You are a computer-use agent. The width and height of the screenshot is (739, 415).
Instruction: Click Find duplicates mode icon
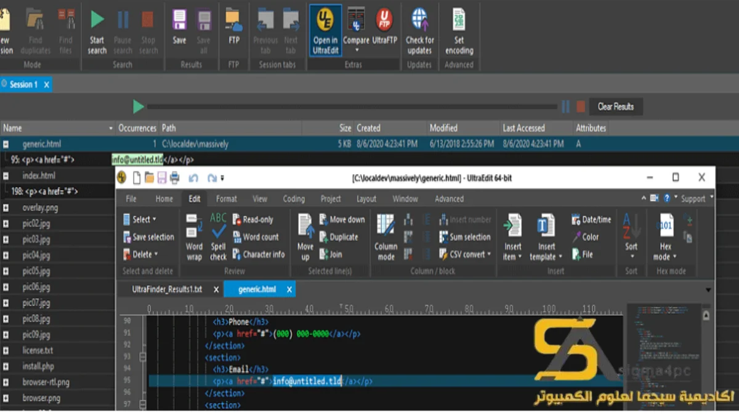click(x=35, y=20)
